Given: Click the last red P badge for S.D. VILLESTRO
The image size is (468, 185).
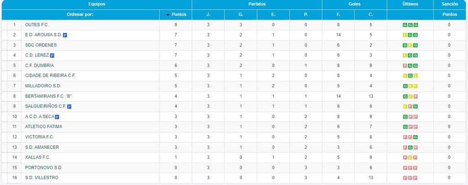Looking at the screenshot, I should click(415, 178).
